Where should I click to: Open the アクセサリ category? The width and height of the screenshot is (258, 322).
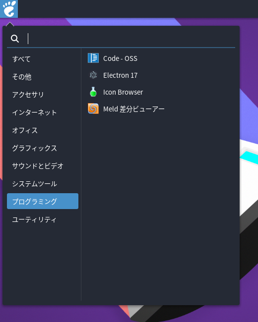pos(43,95)
